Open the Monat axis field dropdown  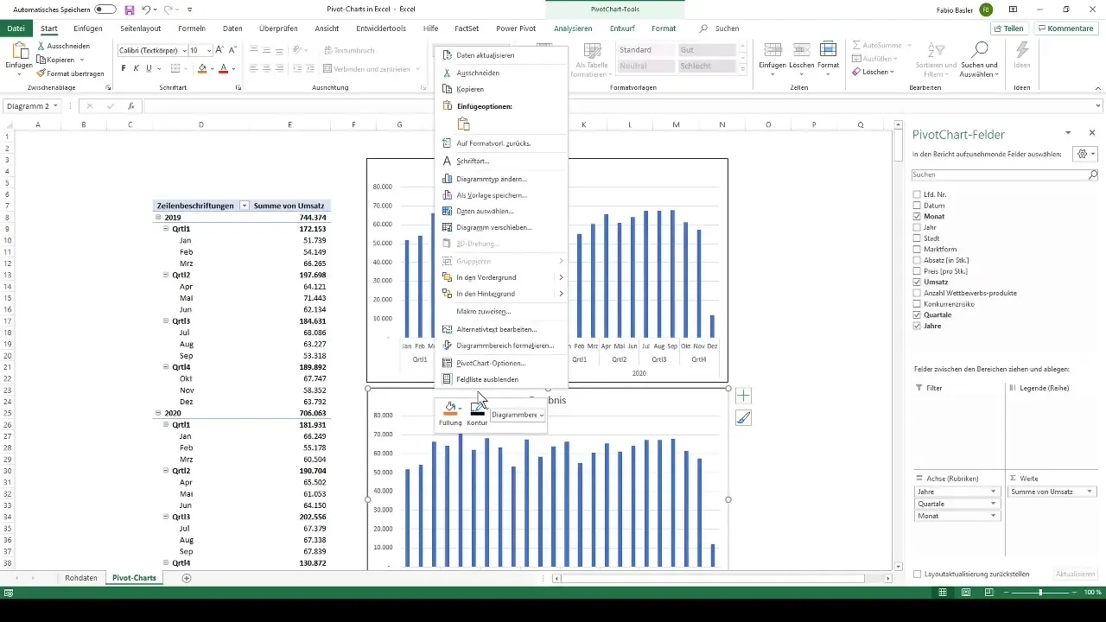(x=994, y=516)
